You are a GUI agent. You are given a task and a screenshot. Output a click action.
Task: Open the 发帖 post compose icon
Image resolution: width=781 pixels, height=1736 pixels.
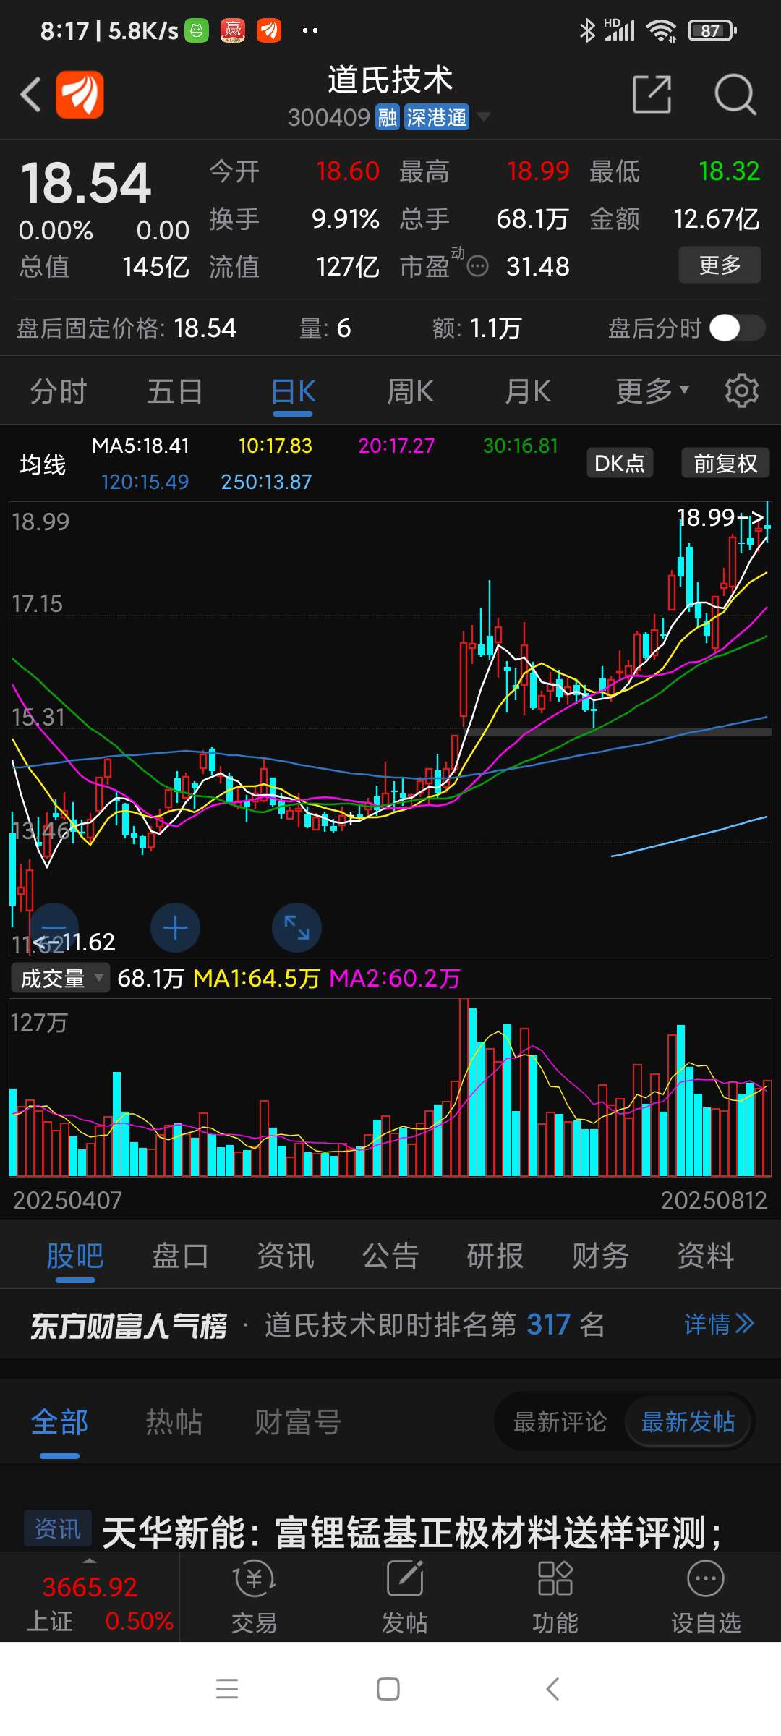(404, 1596)
